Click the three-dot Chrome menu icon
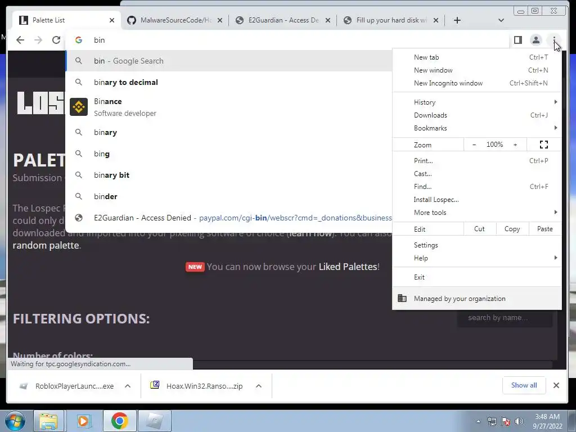 [554, 40]
